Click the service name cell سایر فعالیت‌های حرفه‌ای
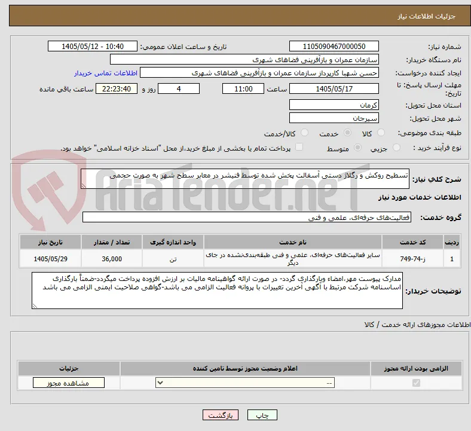Screen dimensions: 471x431 tap(292, 259)
